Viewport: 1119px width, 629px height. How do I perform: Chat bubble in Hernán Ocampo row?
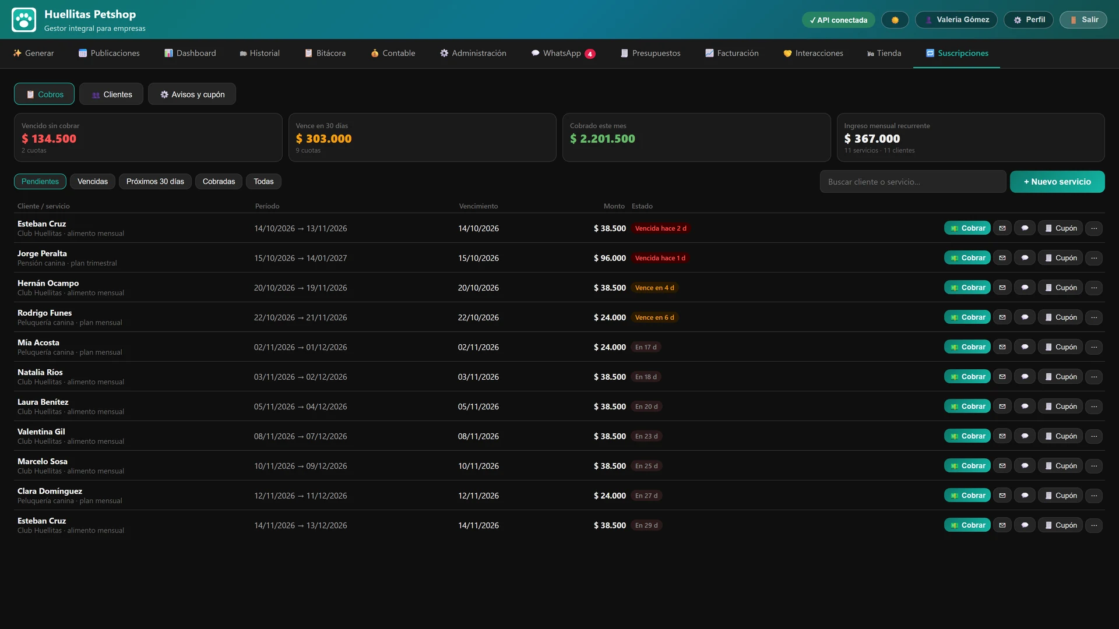pyautogui.click(x=1025, y=288)
